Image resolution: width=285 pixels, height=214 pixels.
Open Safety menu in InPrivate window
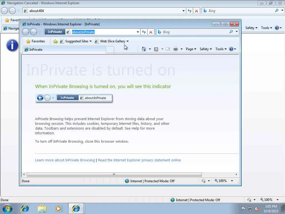(x=206, y=49)
